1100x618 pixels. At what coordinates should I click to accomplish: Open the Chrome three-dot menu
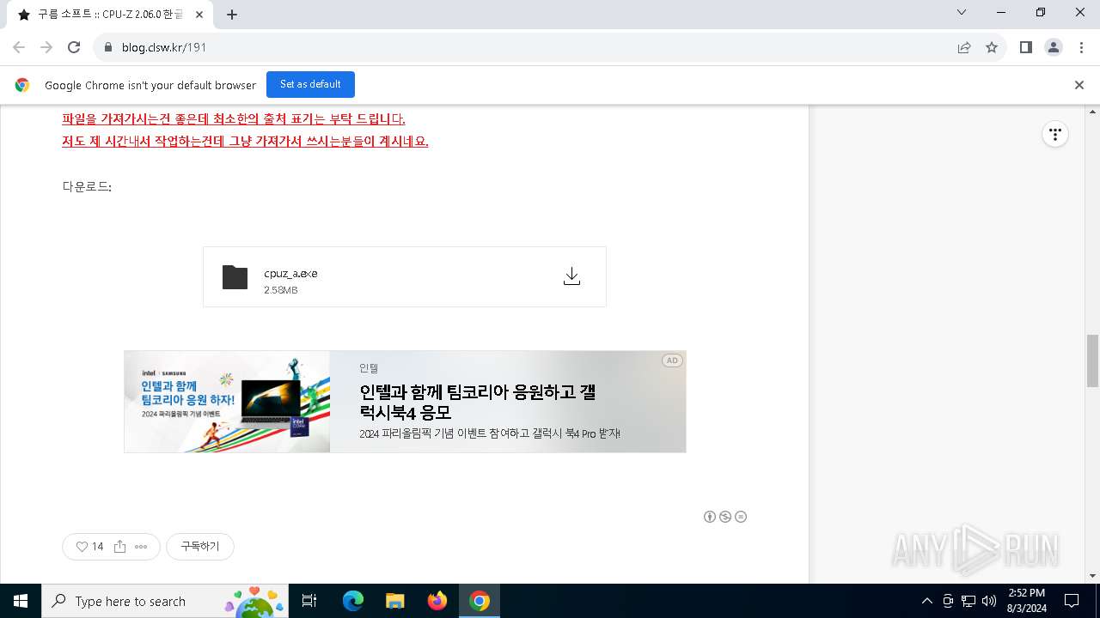(x=1081, y=47)
